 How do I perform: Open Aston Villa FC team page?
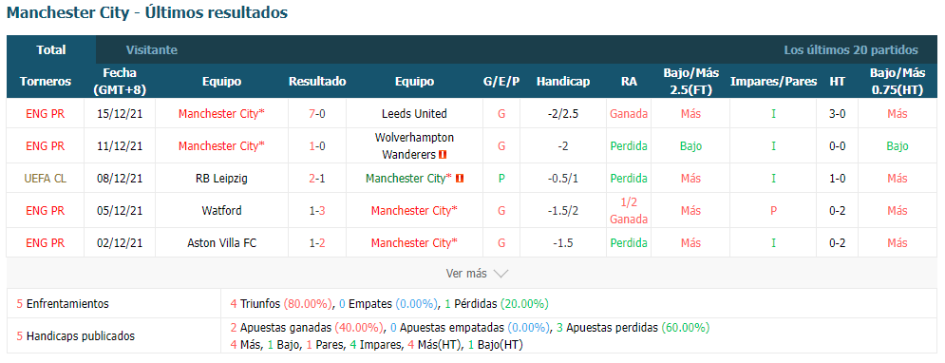point(221,243)
